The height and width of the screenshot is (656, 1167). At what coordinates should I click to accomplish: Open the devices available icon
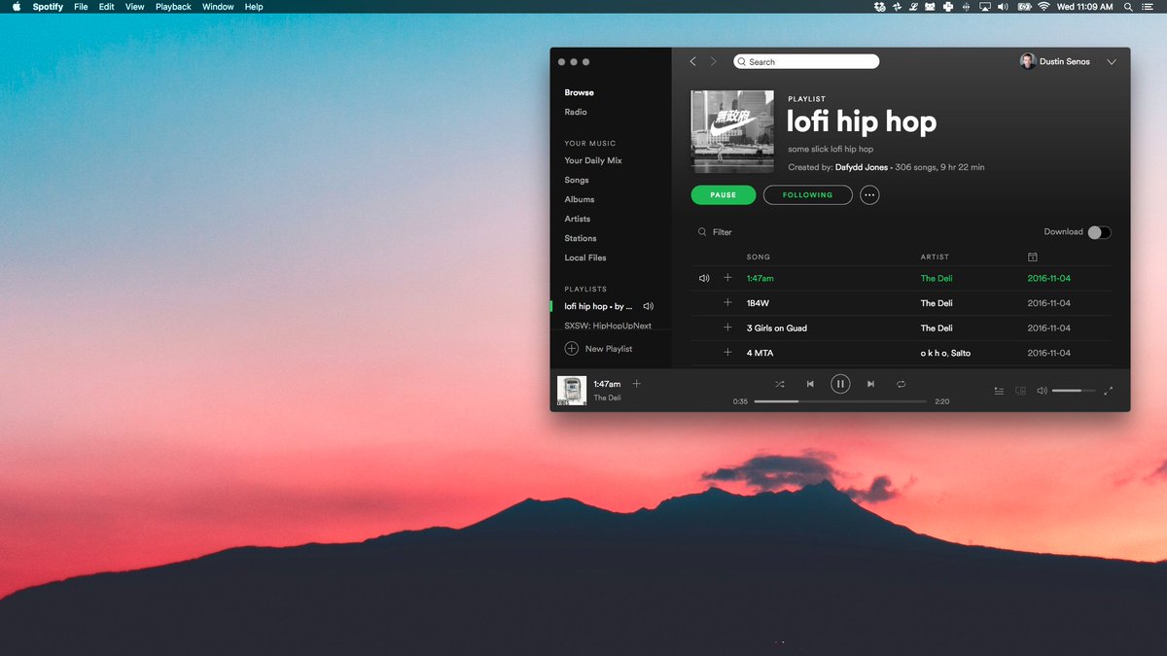point(1020,391)
